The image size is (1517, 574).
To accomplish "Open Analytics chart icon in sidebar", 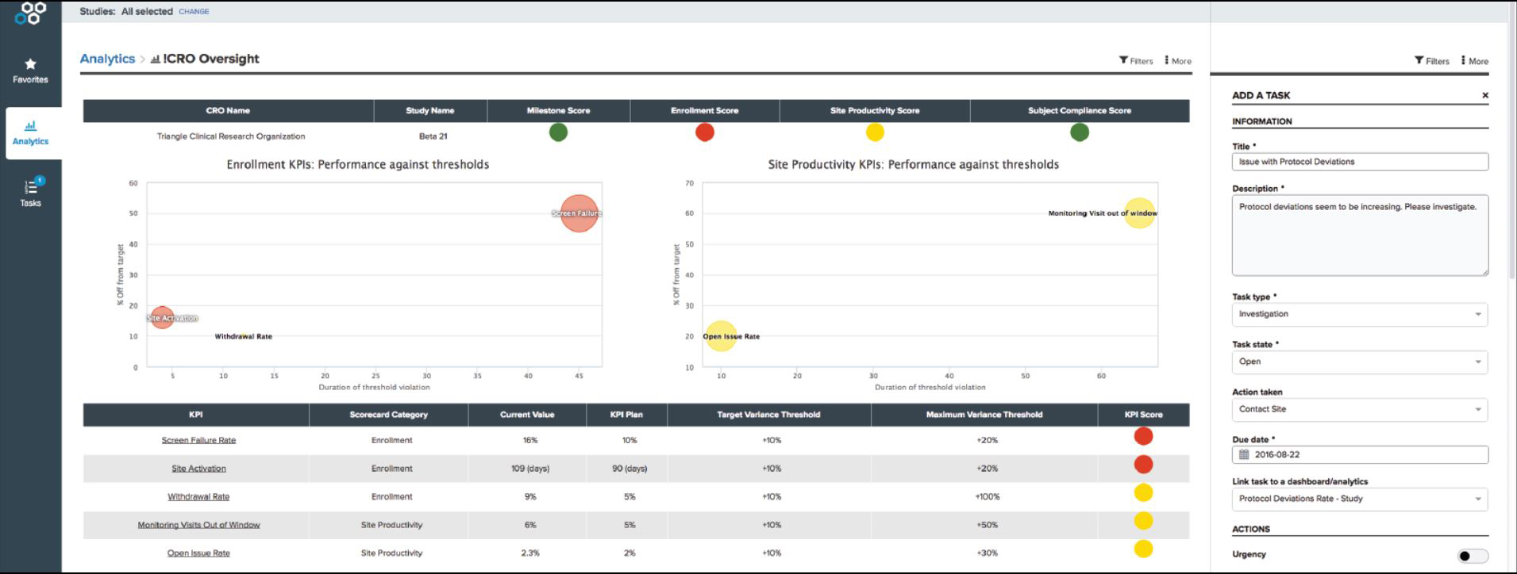I will pyautogui.click(x=30, y=126).
